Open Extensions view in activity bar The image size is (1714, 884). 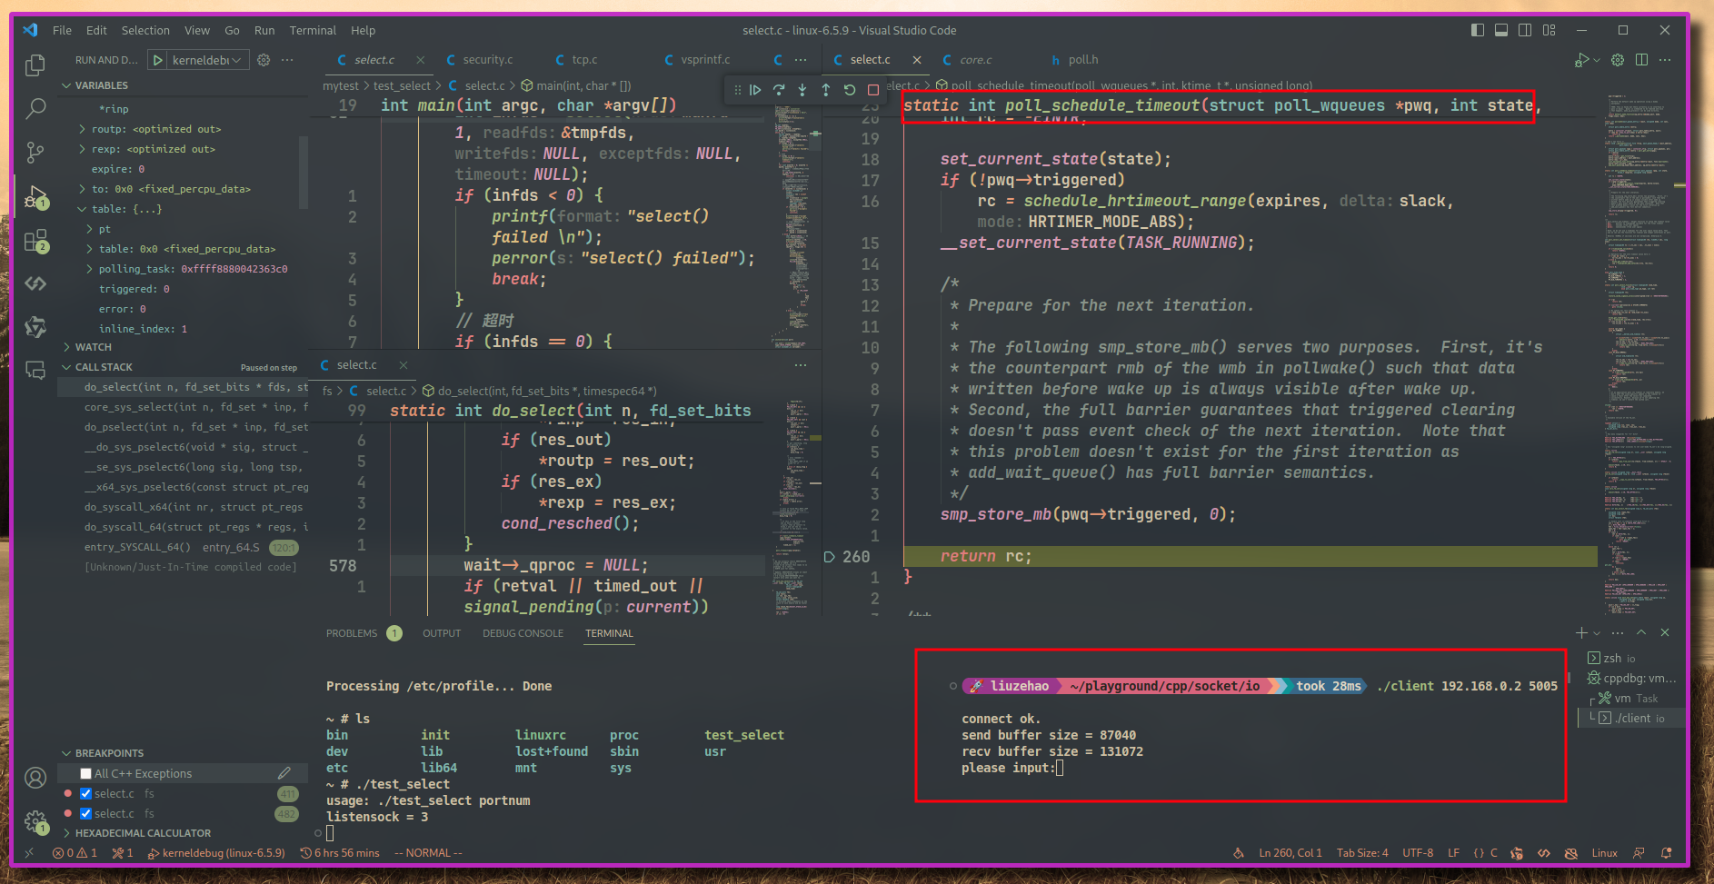pyautogui.click(x=35, y=241)
